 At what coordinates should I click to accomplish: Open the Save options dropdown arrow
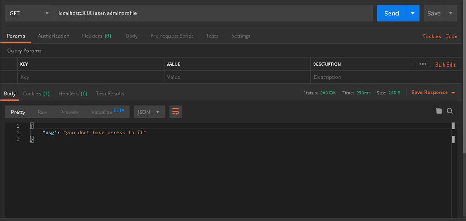pos(451,13)
